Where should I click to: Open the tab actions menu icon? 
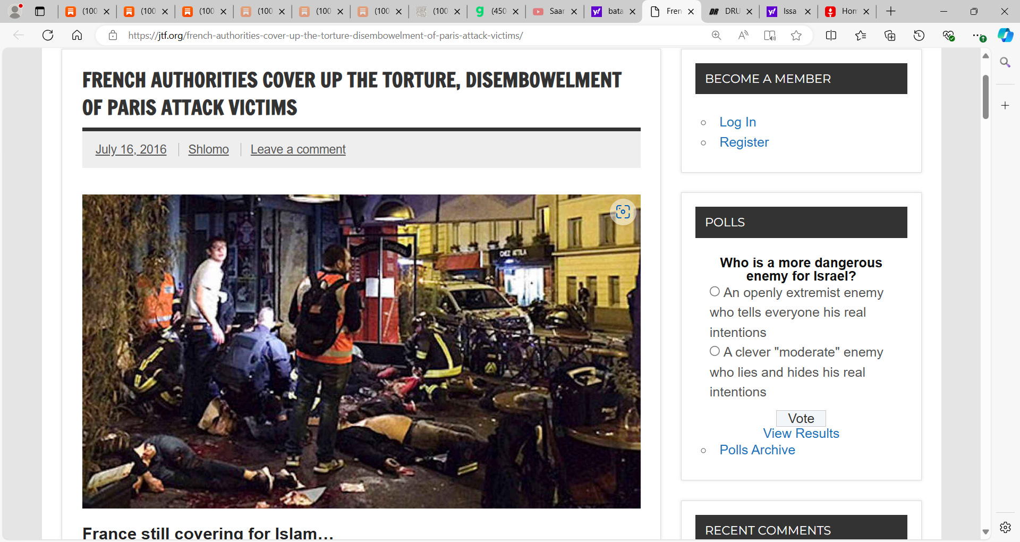point(40,11)
